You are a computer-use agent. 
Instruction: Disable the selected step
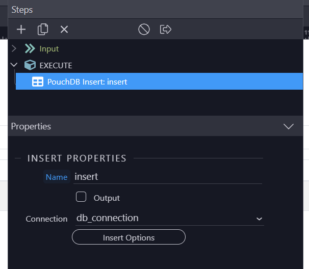[144, 30]
